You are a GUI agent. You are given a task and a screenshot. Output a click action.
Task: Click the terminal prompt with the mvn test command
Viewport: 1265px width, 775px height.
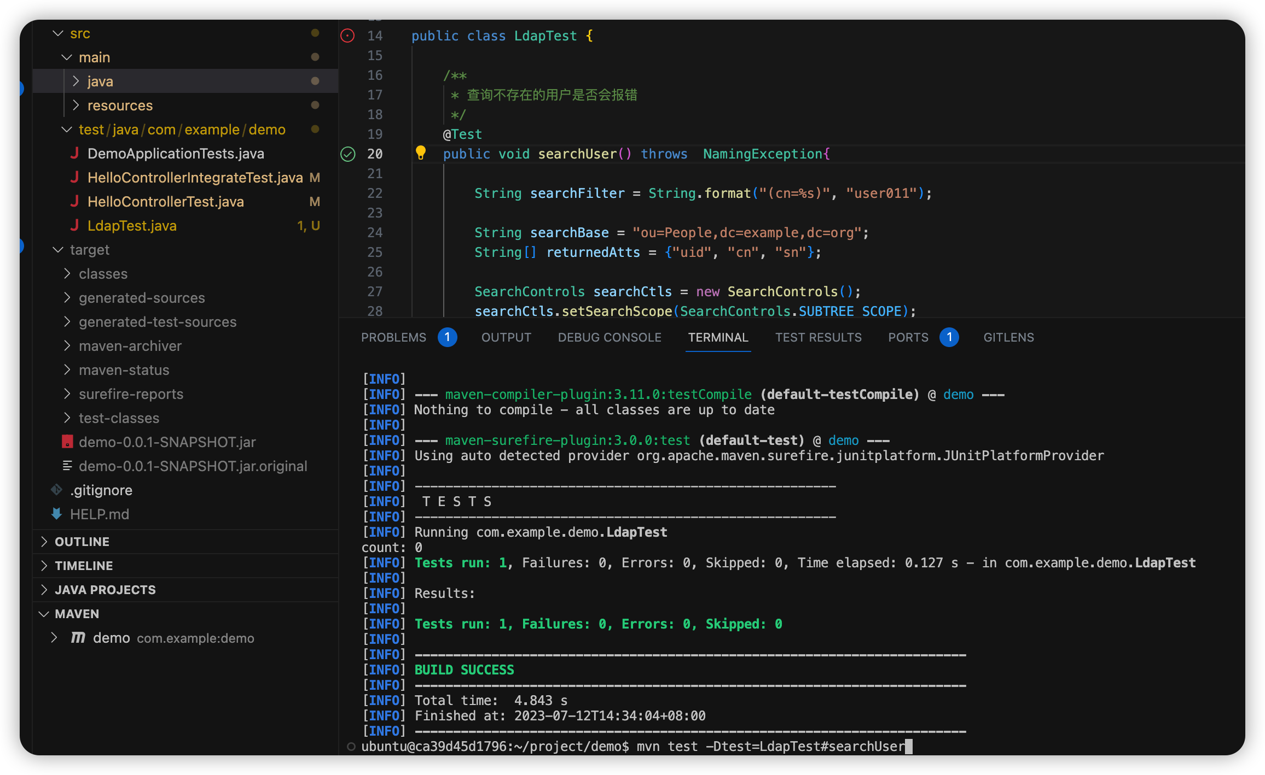(x=770, y=746)
